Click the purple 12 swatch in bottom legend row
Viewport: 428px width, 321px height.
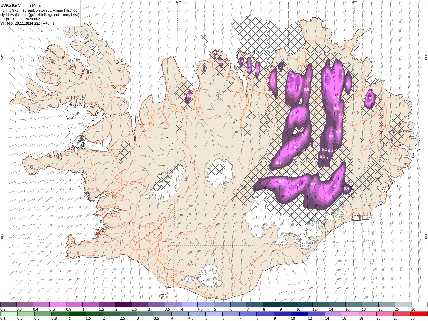(316, 314)
